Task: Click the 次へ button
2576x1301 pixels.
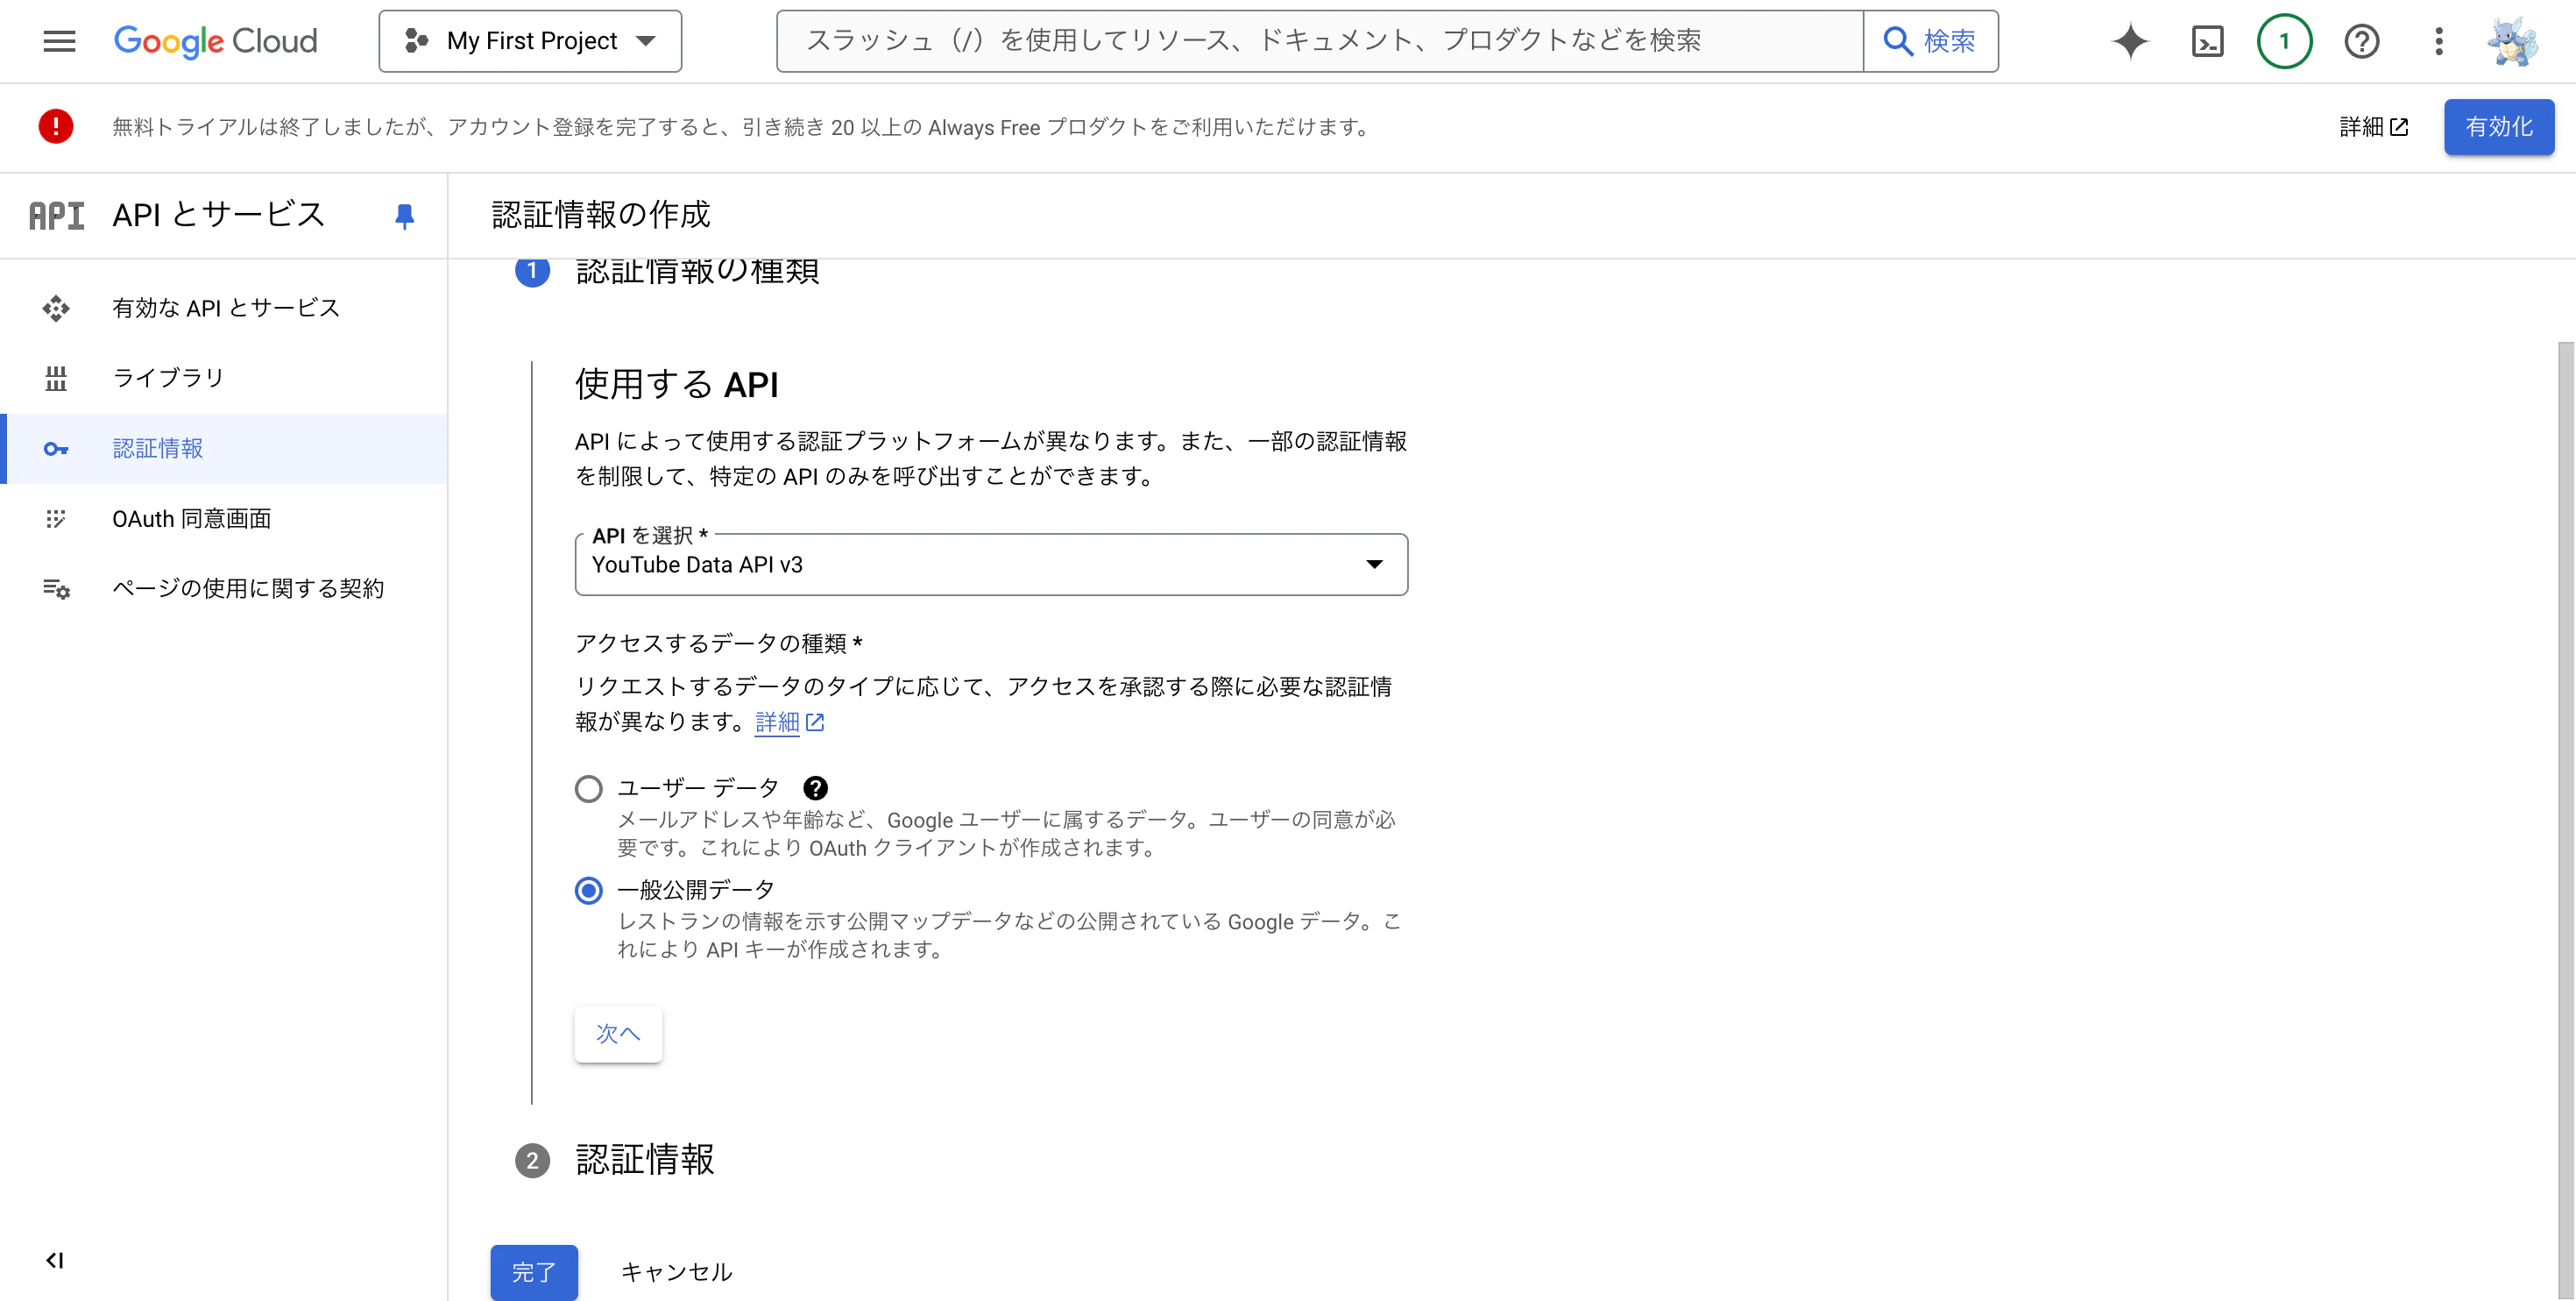Action: click(617, 1033)
